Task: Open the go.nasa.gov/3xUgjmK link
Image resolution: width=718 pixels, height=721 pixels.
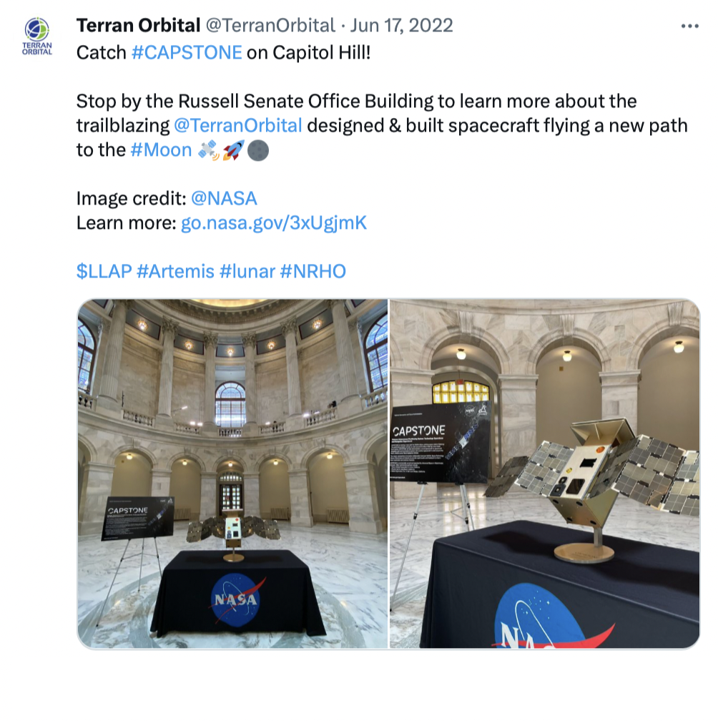Action: pyautogui.click(x=274, y=223)
